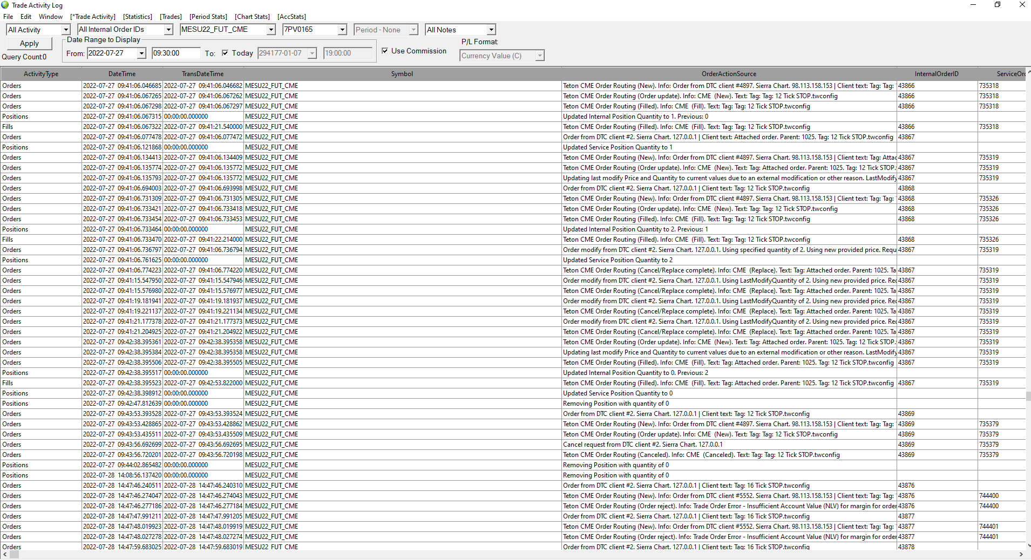Select row 'Updated Internal Position Quantity to 2. Previous: 1'
This screenshot has width=1031, height=560.
pos(513,229)
